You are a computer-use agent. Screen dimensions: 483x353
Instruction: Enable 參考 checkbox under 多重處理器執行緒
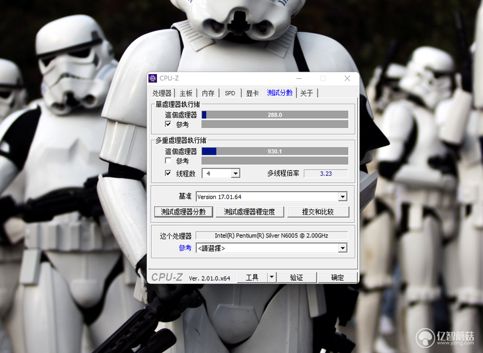(168, 160)
